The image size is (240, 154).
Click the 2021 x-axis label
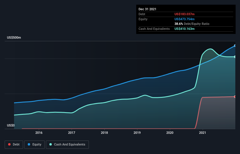pyautogui.click(x=203, y=133)
